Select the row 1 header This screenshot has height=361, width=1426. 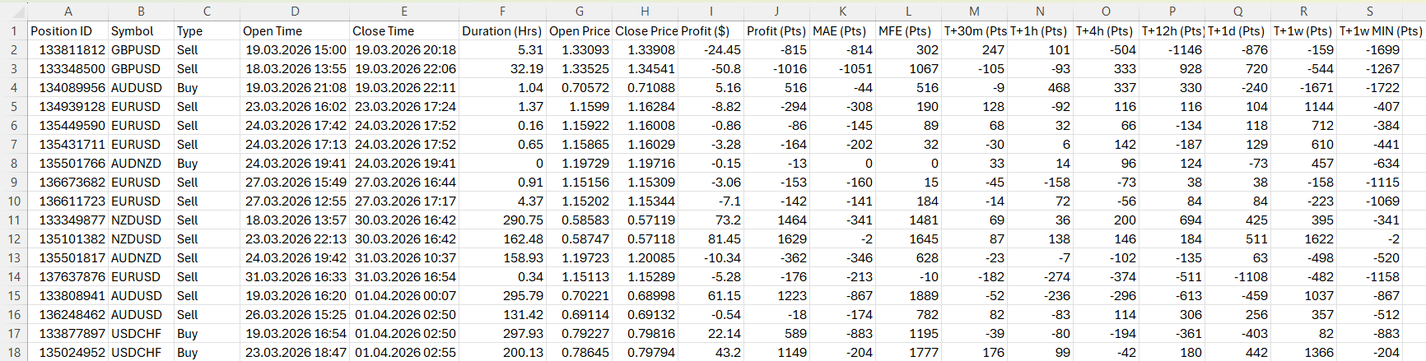pyautogui.click(x=13, y=30)
